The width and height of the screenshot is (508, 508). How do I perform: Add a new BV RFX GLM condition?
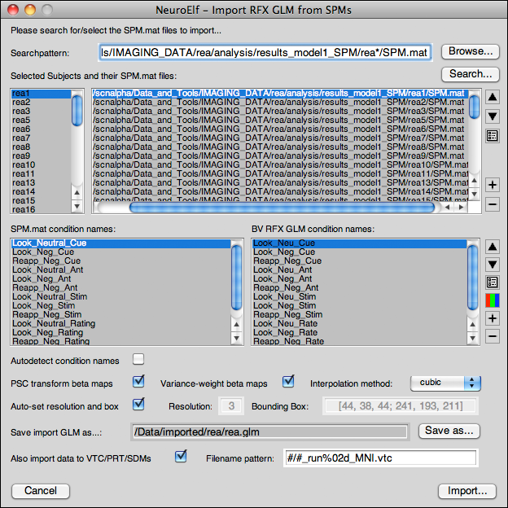[x=492, y=318]
